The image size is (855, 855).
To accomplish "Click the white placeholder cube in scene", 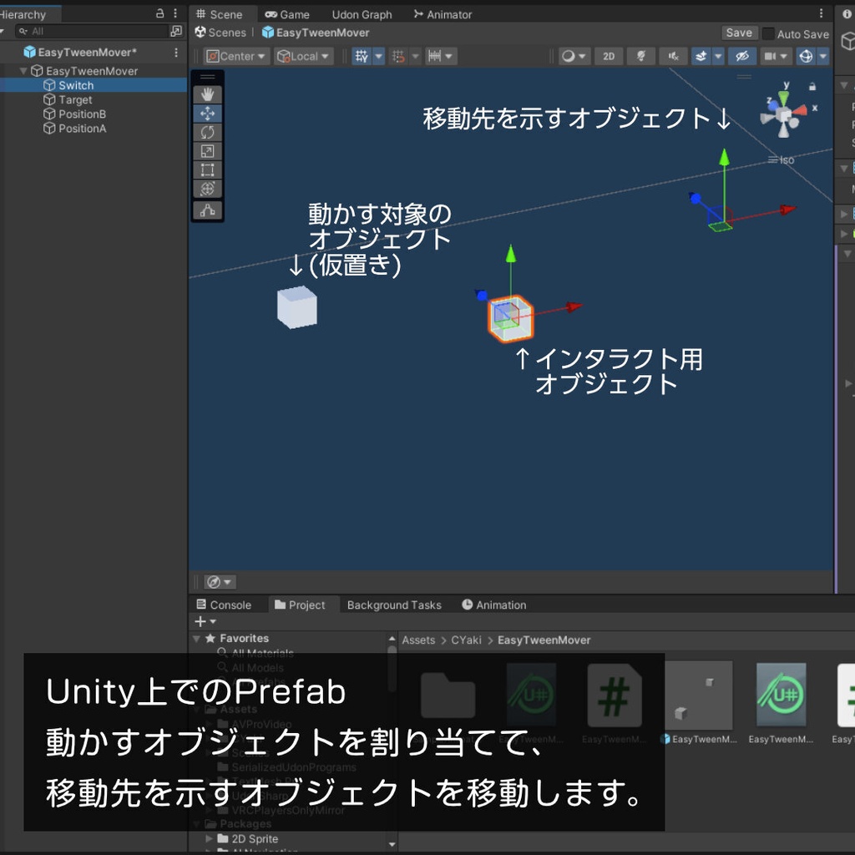I will pyautogui.click(x=297, y=307).
